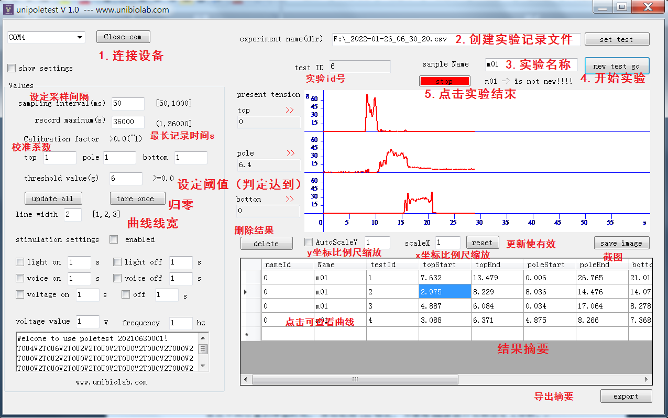Toggle the voice on checkbox

point(20,278)
